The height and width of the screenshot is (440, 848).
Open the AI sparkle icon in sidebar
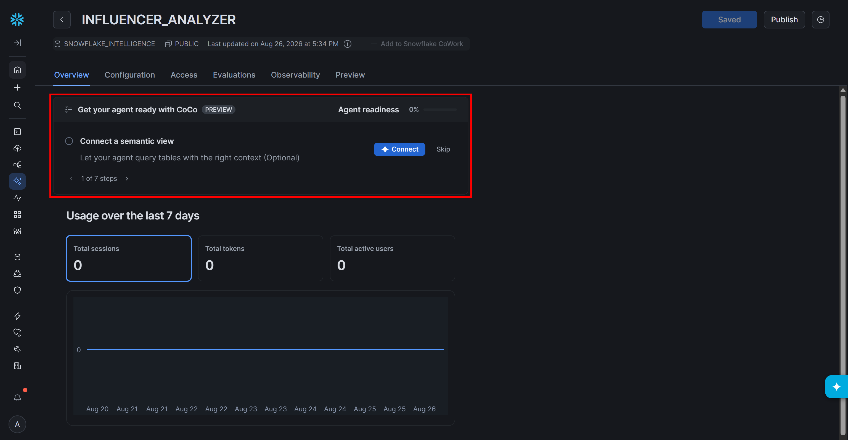click(x=17, y=181)
